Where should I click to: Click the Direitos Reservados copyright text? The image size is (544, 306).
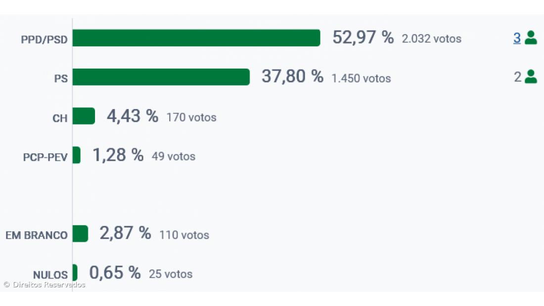(45, 285)
